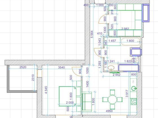Click the 200 dimension label
Viewport: 158px width, 118px height.
111,5
